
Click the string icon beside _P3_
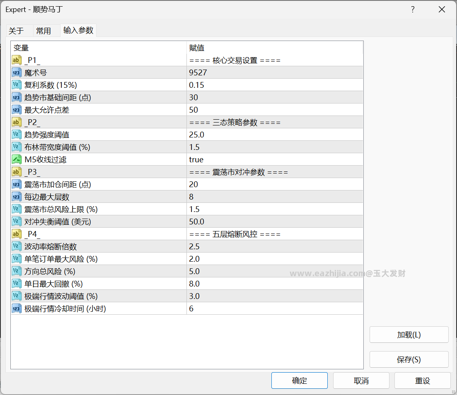(16, 172)
